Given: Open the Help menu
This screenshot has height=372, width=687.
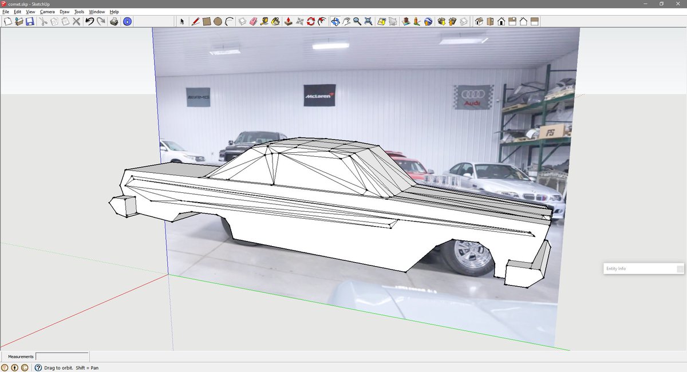Looking at the screenshot, I should click(114, 11).
